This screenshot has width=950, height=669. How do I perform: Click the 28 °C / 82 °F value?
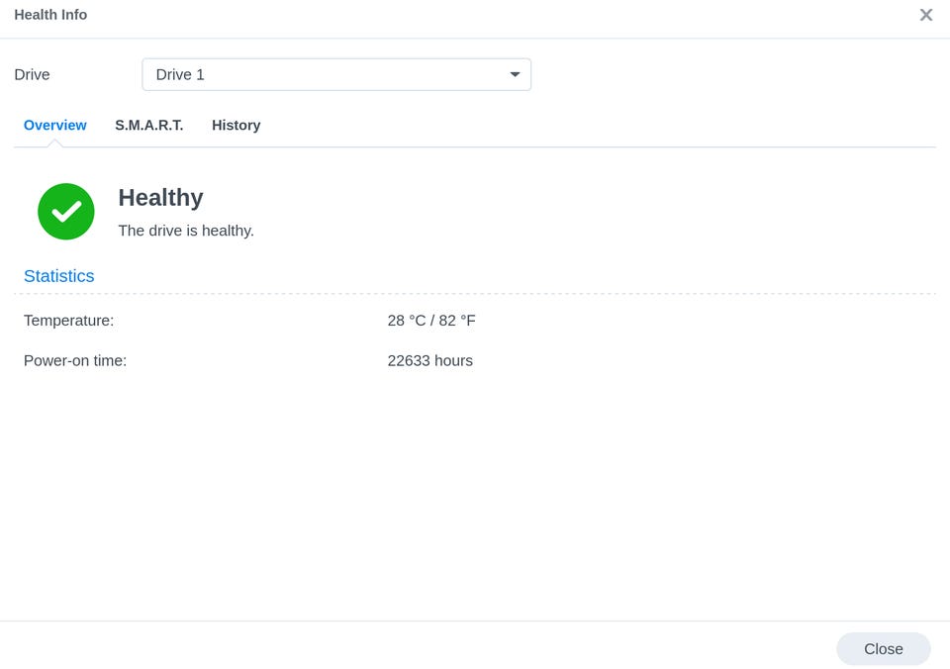click(431, 320)
